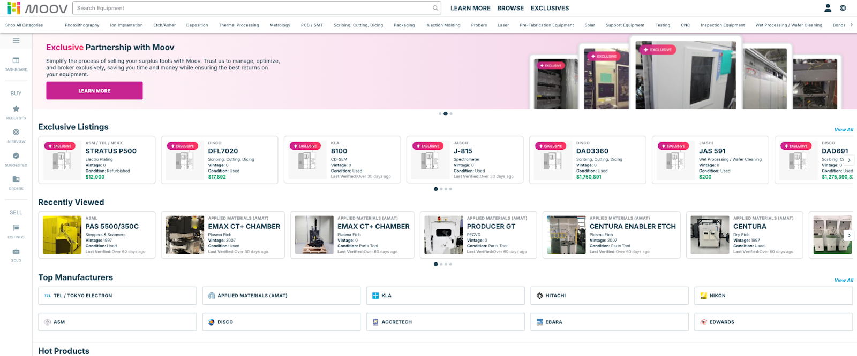Click View All for Top Manufacturers

tap(844, 280)
